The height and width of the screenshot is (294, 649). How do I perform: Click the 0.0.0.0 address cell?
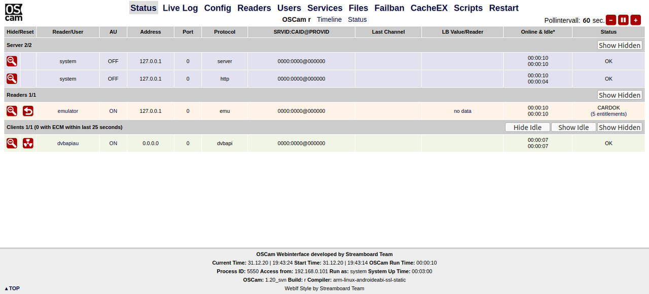(x=151, y=143)
